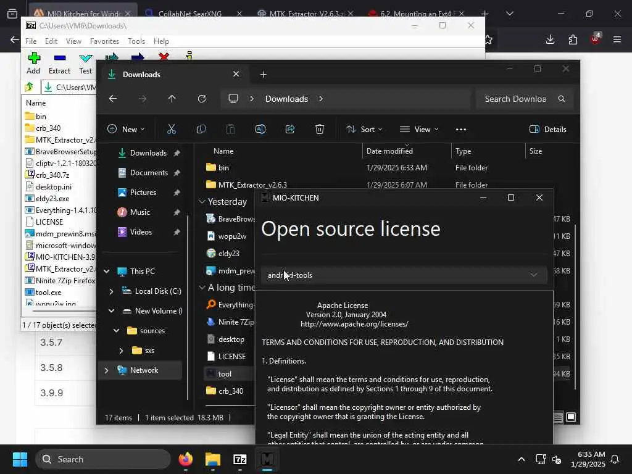
Task: Collapse the This PC tree node
Action: 106,272
